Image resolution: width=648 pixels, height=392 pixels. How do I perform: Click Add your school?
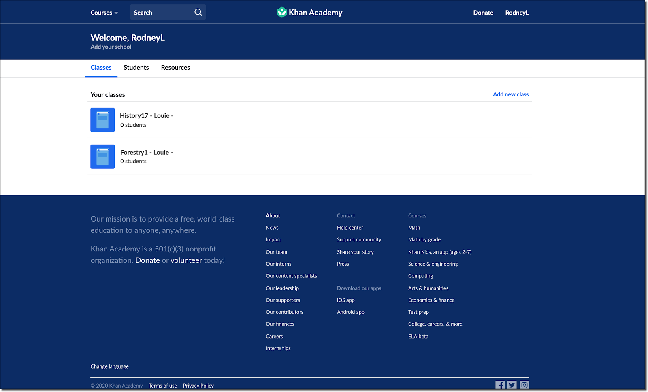[111, 47]
